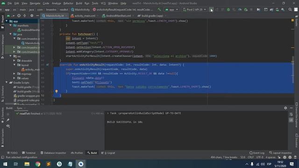This screenshot has height=168, width=299.
Task: Open the Logcat tool window
Action: tap(108, 153)
